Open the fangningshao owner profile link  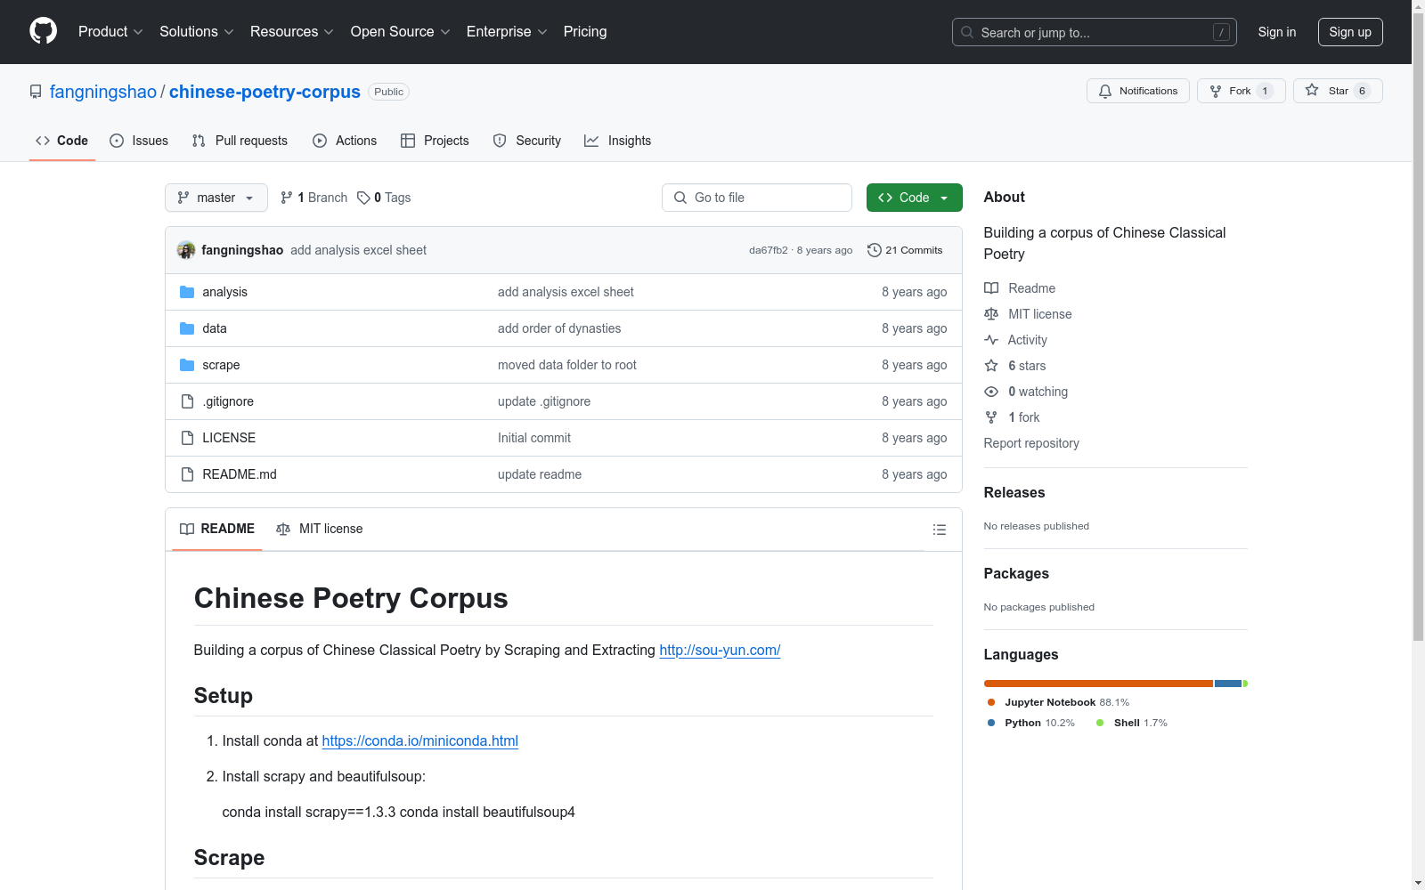tap(103, 92)
